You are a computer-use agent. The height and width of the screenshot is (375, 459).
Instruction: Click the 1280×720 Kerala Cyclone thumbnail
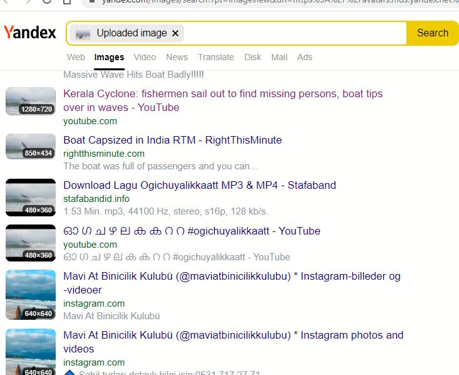pos(31,101)
